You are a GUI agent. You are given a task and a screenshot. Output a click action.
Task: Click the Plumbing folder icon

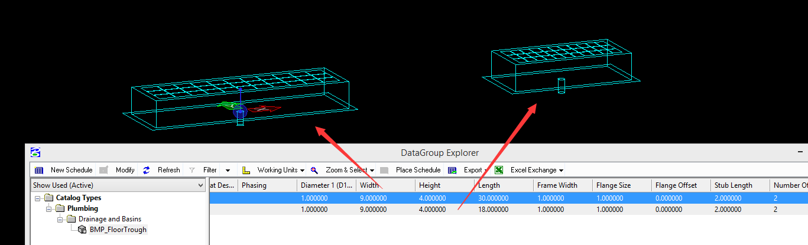[60, 208]
